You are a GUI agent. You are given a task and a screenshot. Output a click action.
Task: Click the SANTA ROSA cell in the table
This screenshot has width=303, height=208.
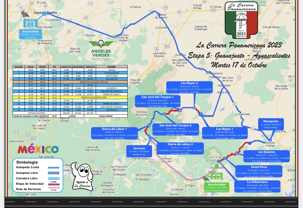point(112,76)
